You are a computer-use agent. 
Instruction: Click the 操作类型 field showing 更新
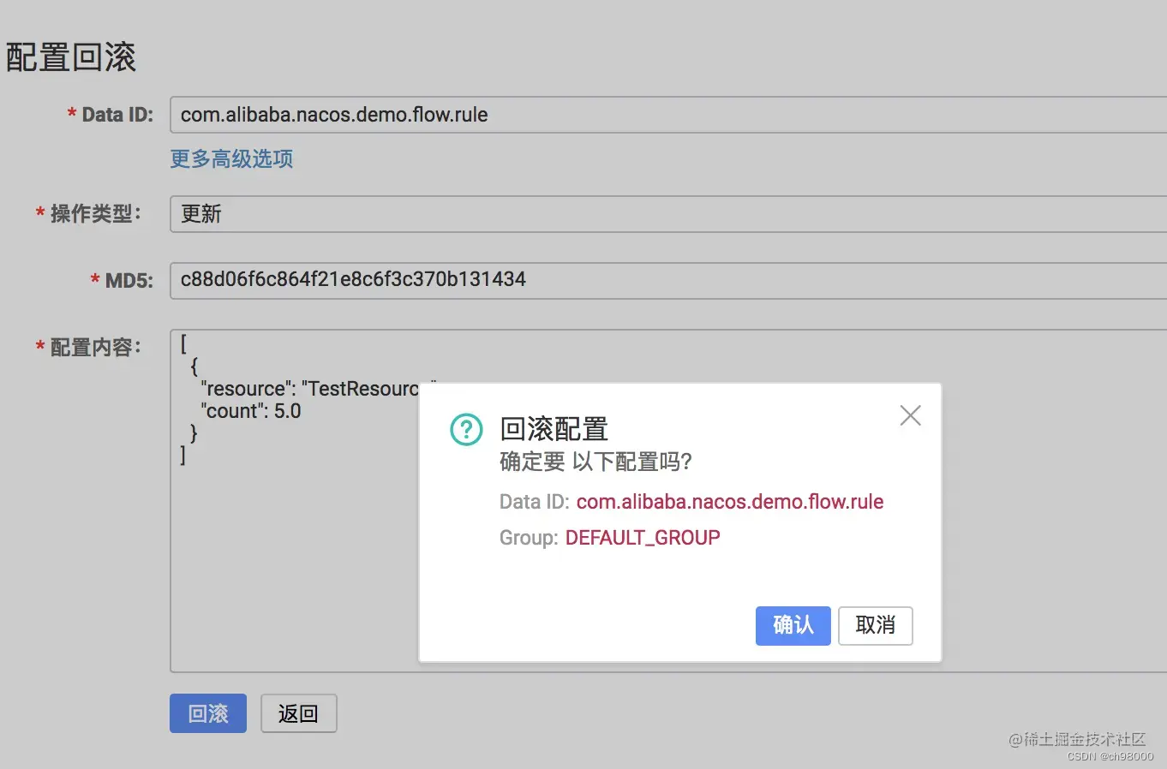668,214
